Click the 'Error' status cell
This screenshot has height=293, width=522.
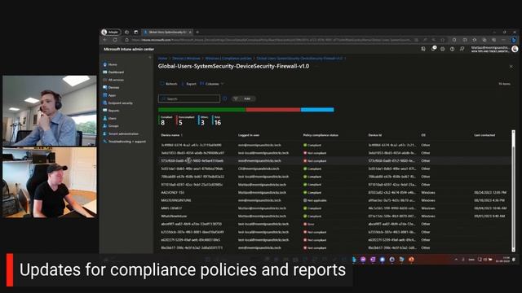(309, 225)
